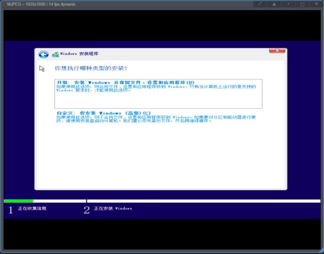
Task: Click the custom option description text
Action: 156,119
